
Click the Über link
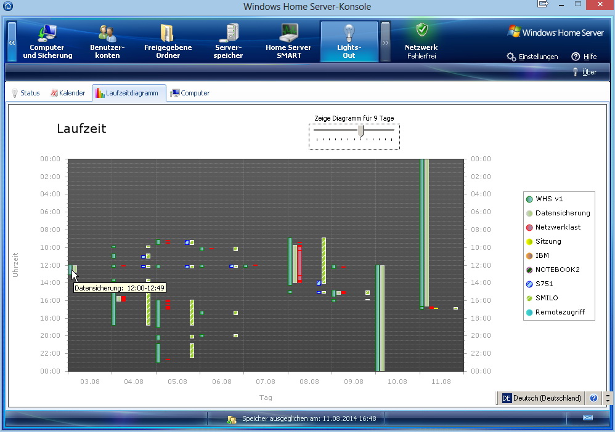585,72
